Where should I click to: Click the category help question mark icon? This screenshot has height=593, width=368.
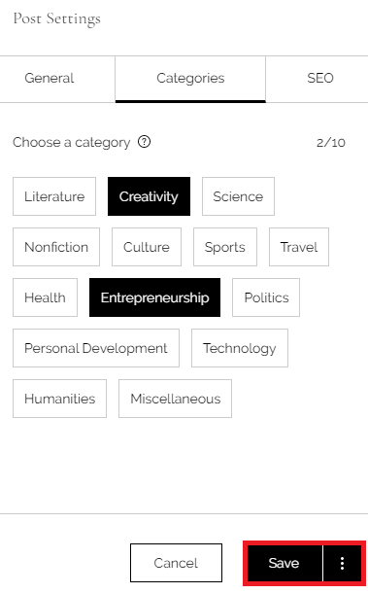coord(144,142)
